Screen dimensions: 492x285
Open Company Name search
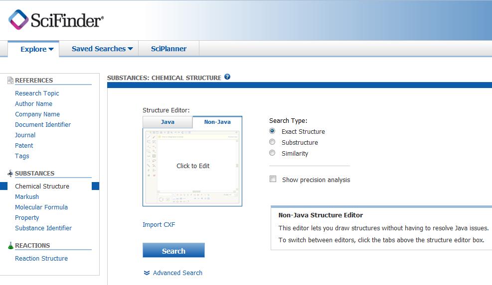coord(37,114)
